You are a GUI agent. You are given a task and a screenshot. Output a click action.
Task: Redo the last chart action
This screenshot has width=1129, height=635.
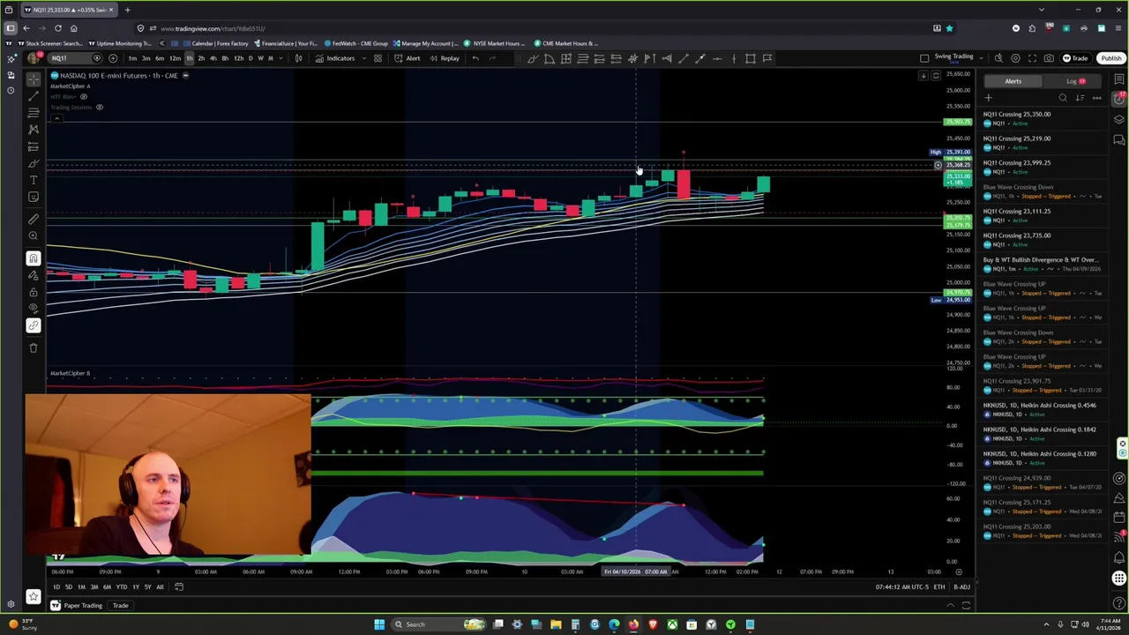tap(492, 58)
